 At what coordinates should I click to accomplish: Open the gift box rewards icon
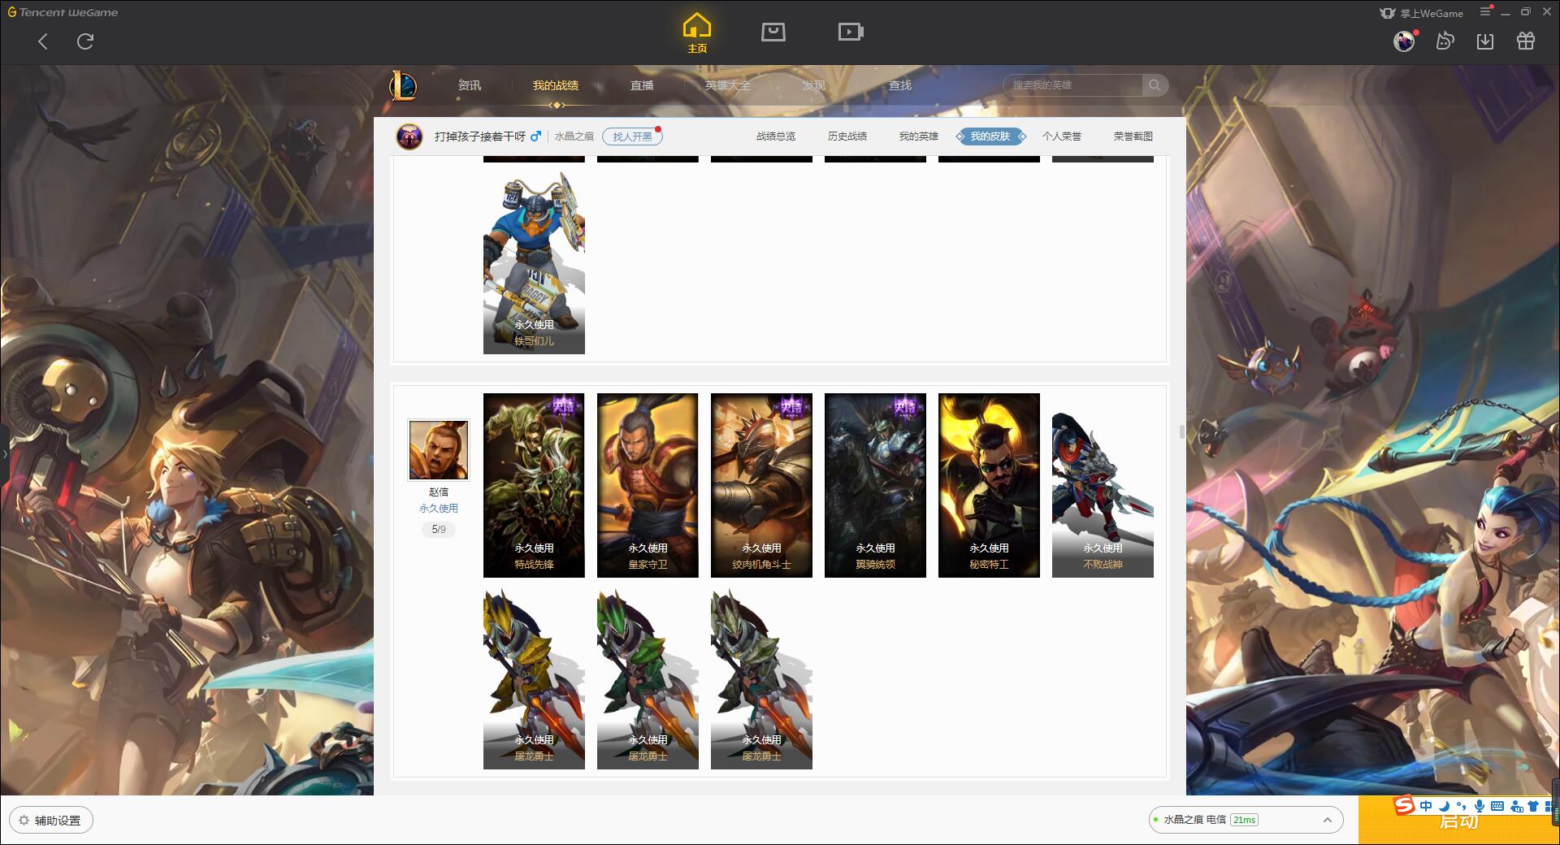1526,41
